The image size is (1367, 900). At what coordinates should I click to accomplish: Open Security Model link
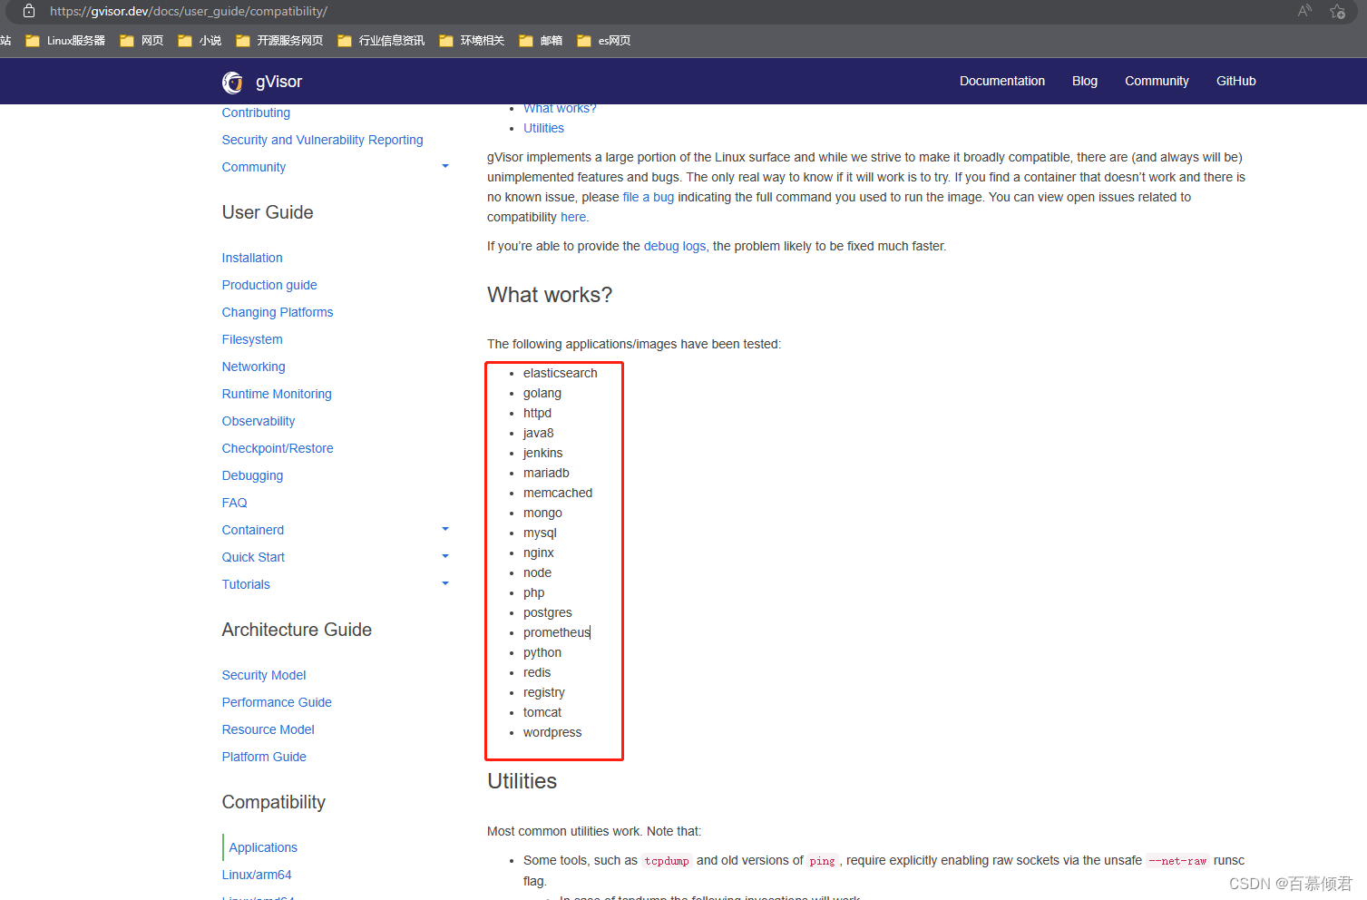coord(264,675)
